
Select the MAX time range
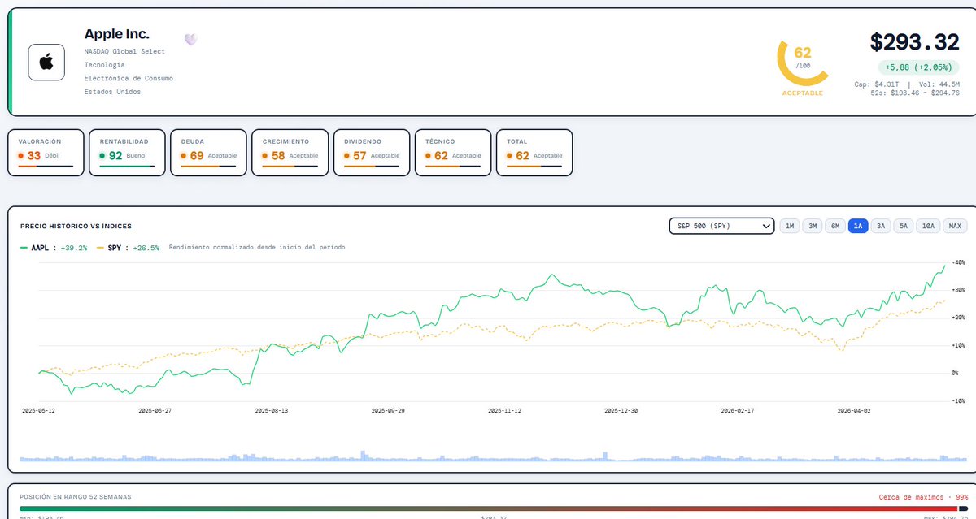click(955, 226)
